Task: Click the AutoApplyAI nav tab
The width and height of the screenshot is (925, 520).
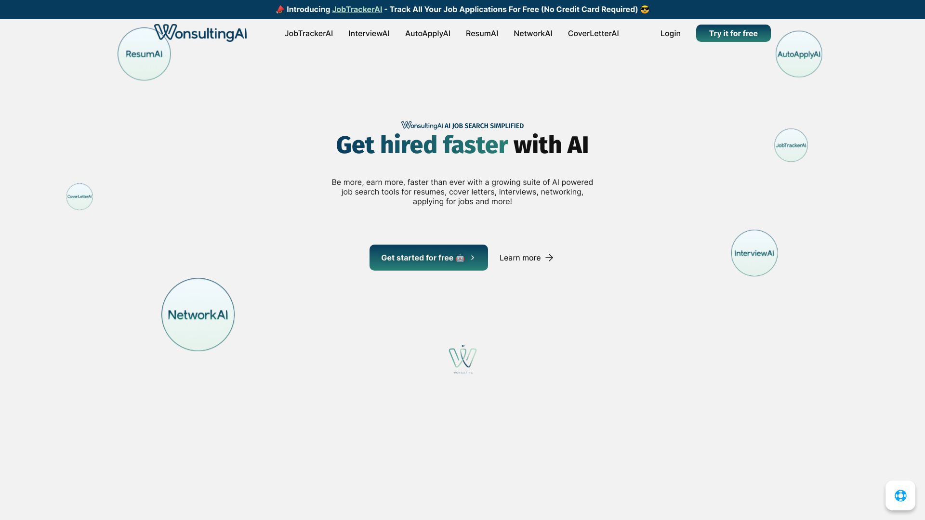Action: tap(427, 33)
